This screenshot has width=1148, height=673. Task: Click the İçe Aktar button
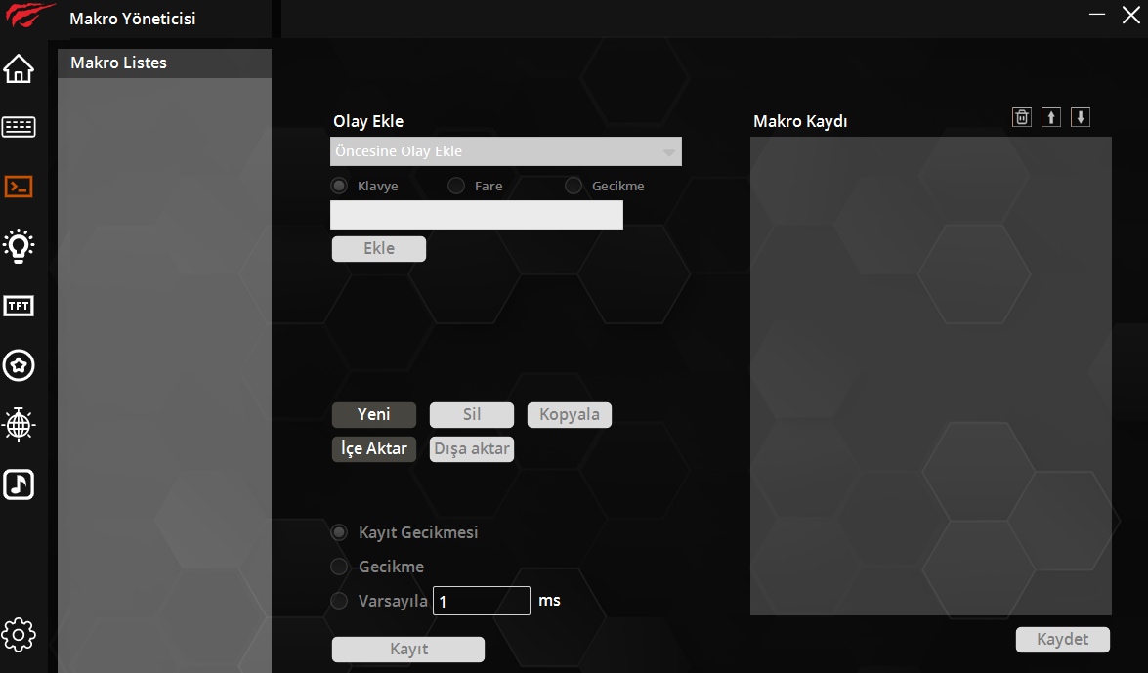(x=374, y=449)
